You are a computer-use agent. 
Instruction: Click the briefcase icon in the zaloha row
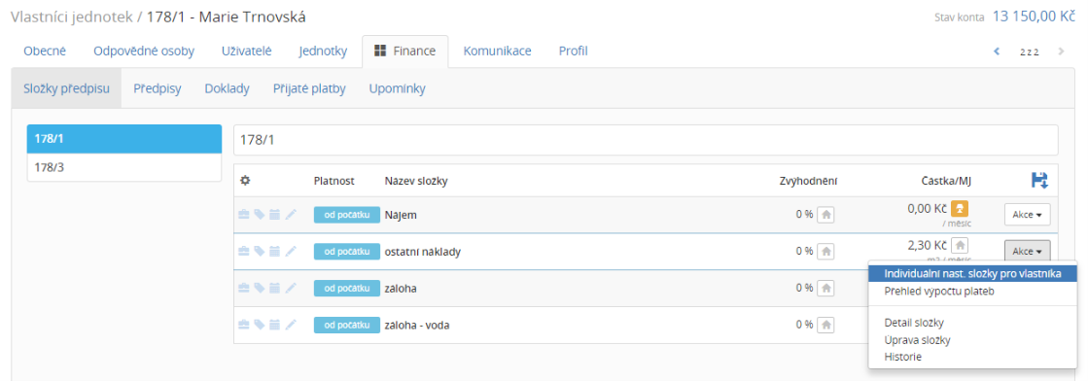coord(243,288)
